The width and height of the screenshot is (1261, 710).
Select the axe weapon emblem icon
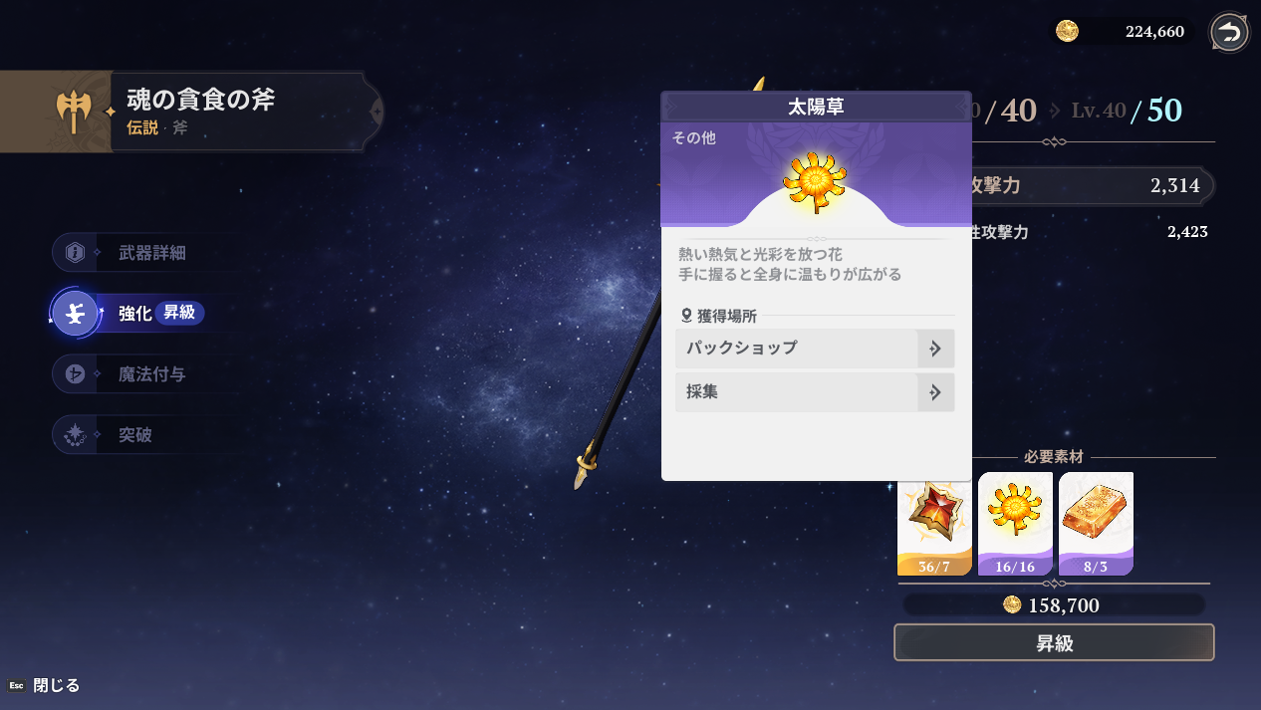click(x=74, y=112)
